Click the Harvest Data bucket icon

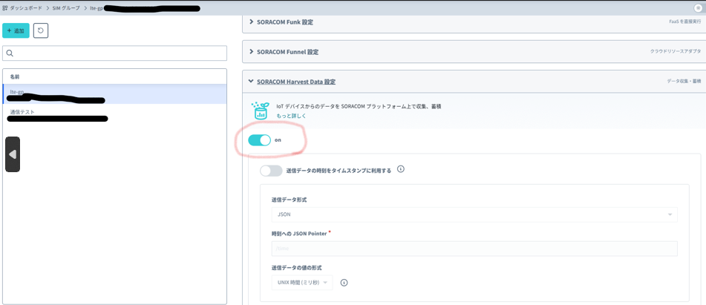click(x=260, y=111)
